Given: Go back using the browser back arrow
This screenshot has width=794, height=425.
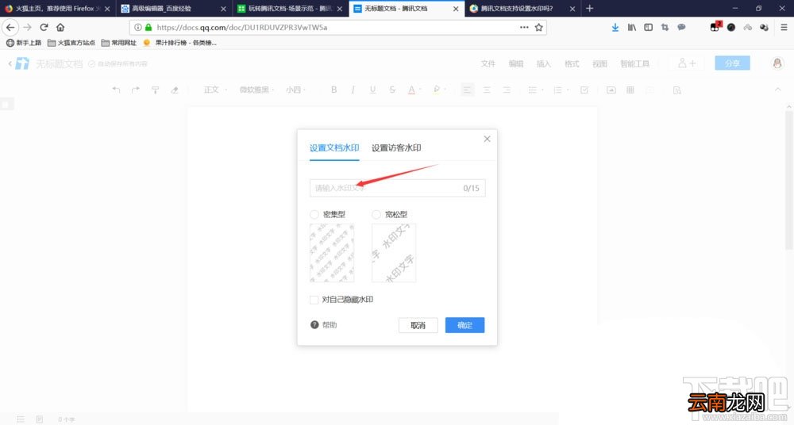Looking at the screenshot, I should point(10,27).
